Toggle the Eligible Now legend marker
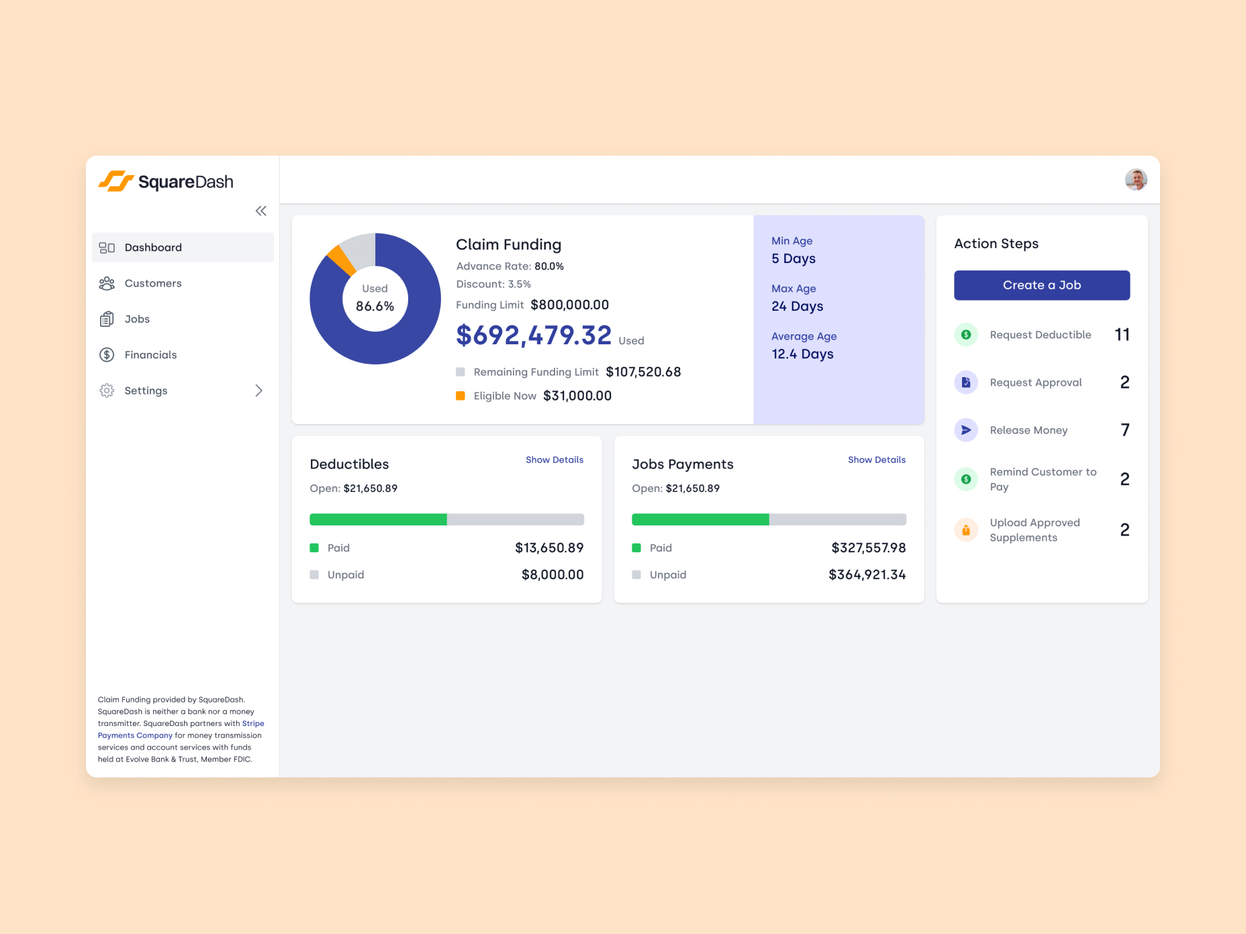 coord(461,395)
